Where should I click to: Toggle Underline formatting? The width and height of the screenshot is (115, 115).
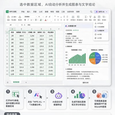pos(31,20)
